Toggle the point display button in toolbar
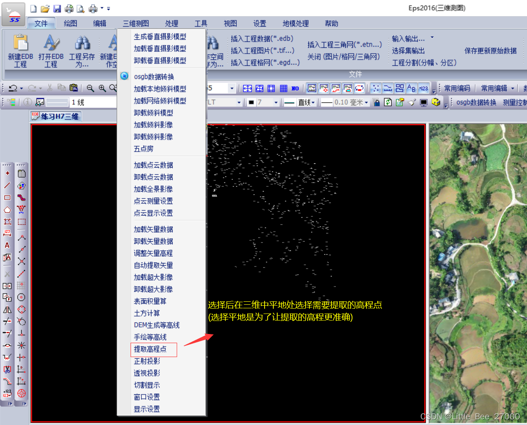This screenshot has height=425, width=527. (x=376, y=88)
